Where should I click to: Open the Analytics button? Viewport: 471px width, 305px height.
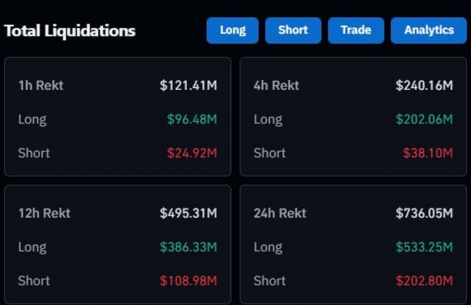click(429, 30)
